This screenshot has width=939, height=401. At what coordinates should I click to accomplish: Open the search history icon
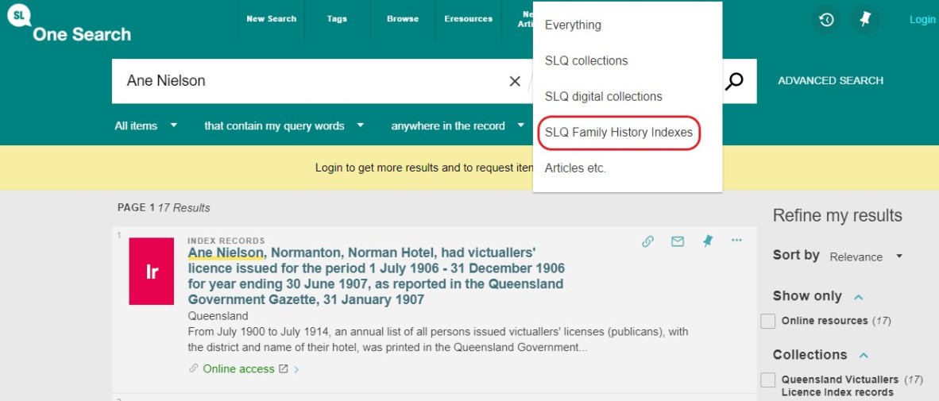[826, 20]
